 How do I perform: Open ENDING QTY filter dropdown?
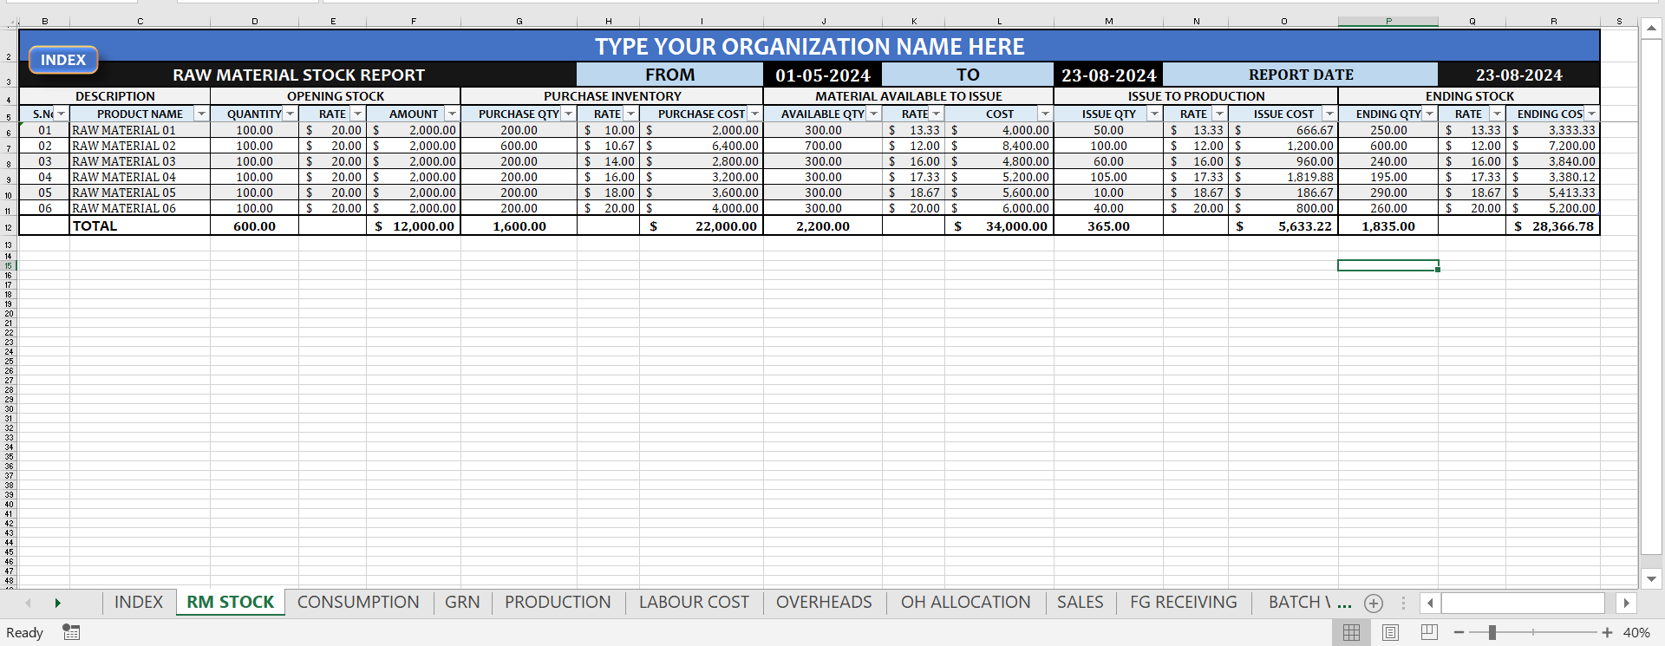coord(1429,114)
